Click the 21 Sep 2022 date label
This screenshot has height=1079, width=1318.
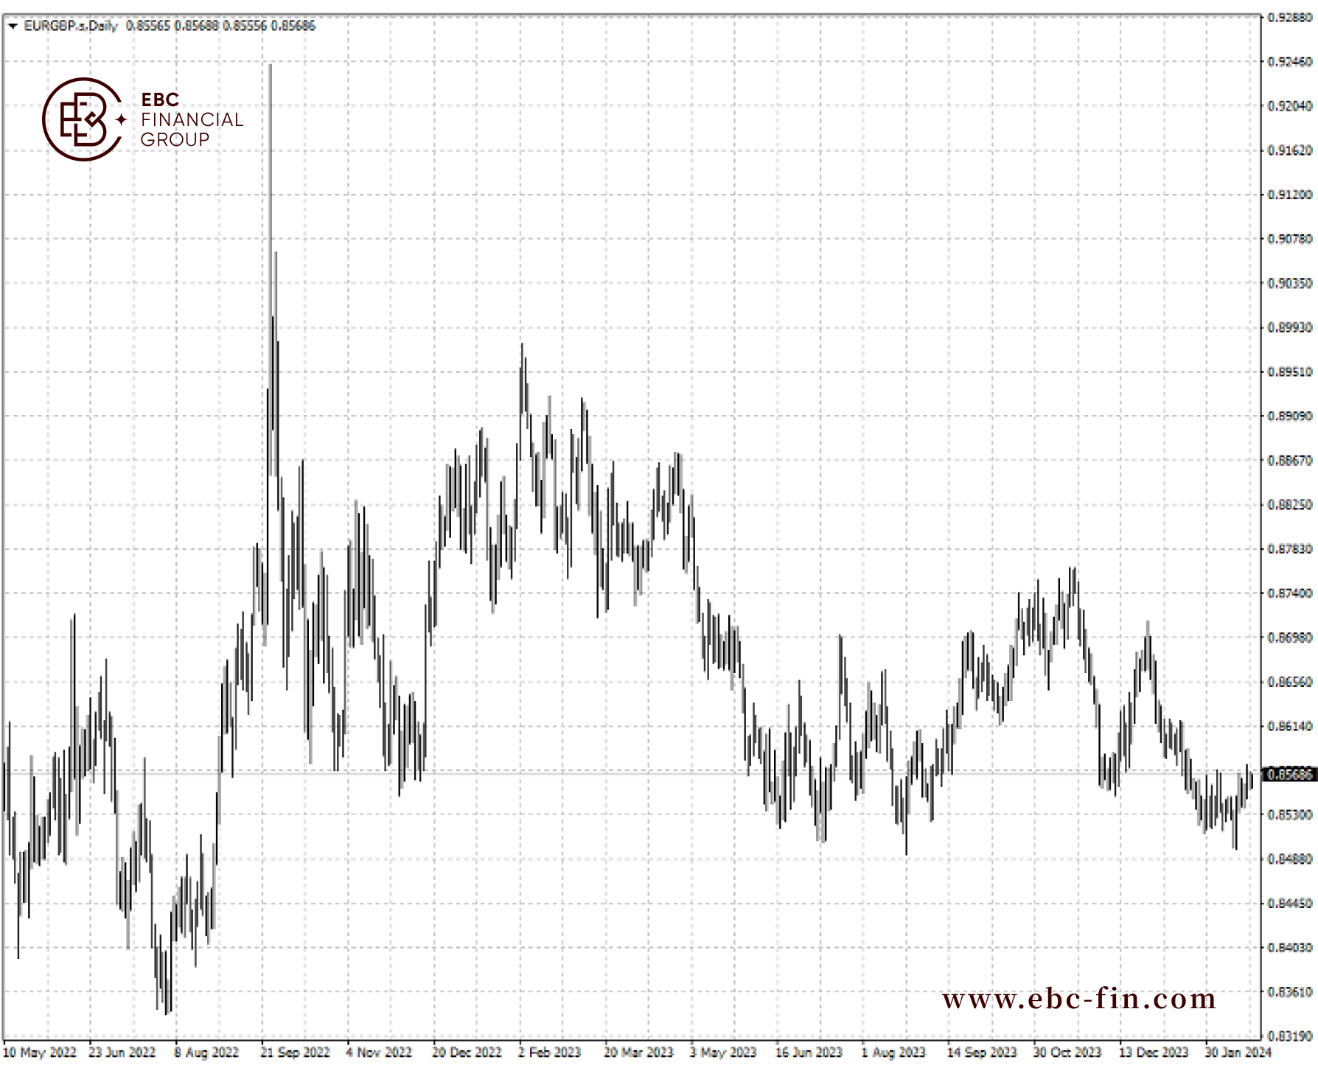pyautogui.click(x=295, y=1052)
